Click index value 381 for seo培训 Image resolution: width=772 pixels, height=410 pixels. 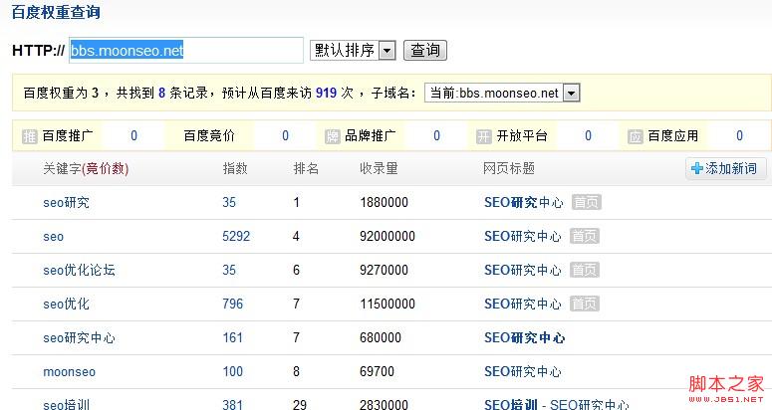click(232, 405)
